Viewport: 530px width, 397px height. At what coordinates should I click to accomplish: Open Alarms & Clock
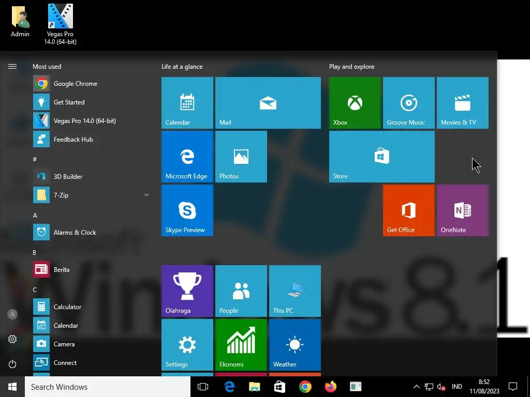(x=91, y=232)
